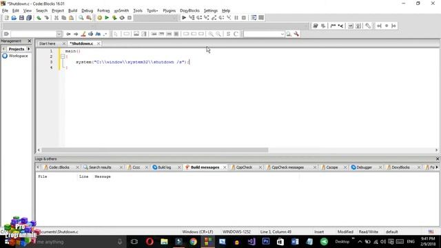Click the C toolbar icon

[236, 34]
